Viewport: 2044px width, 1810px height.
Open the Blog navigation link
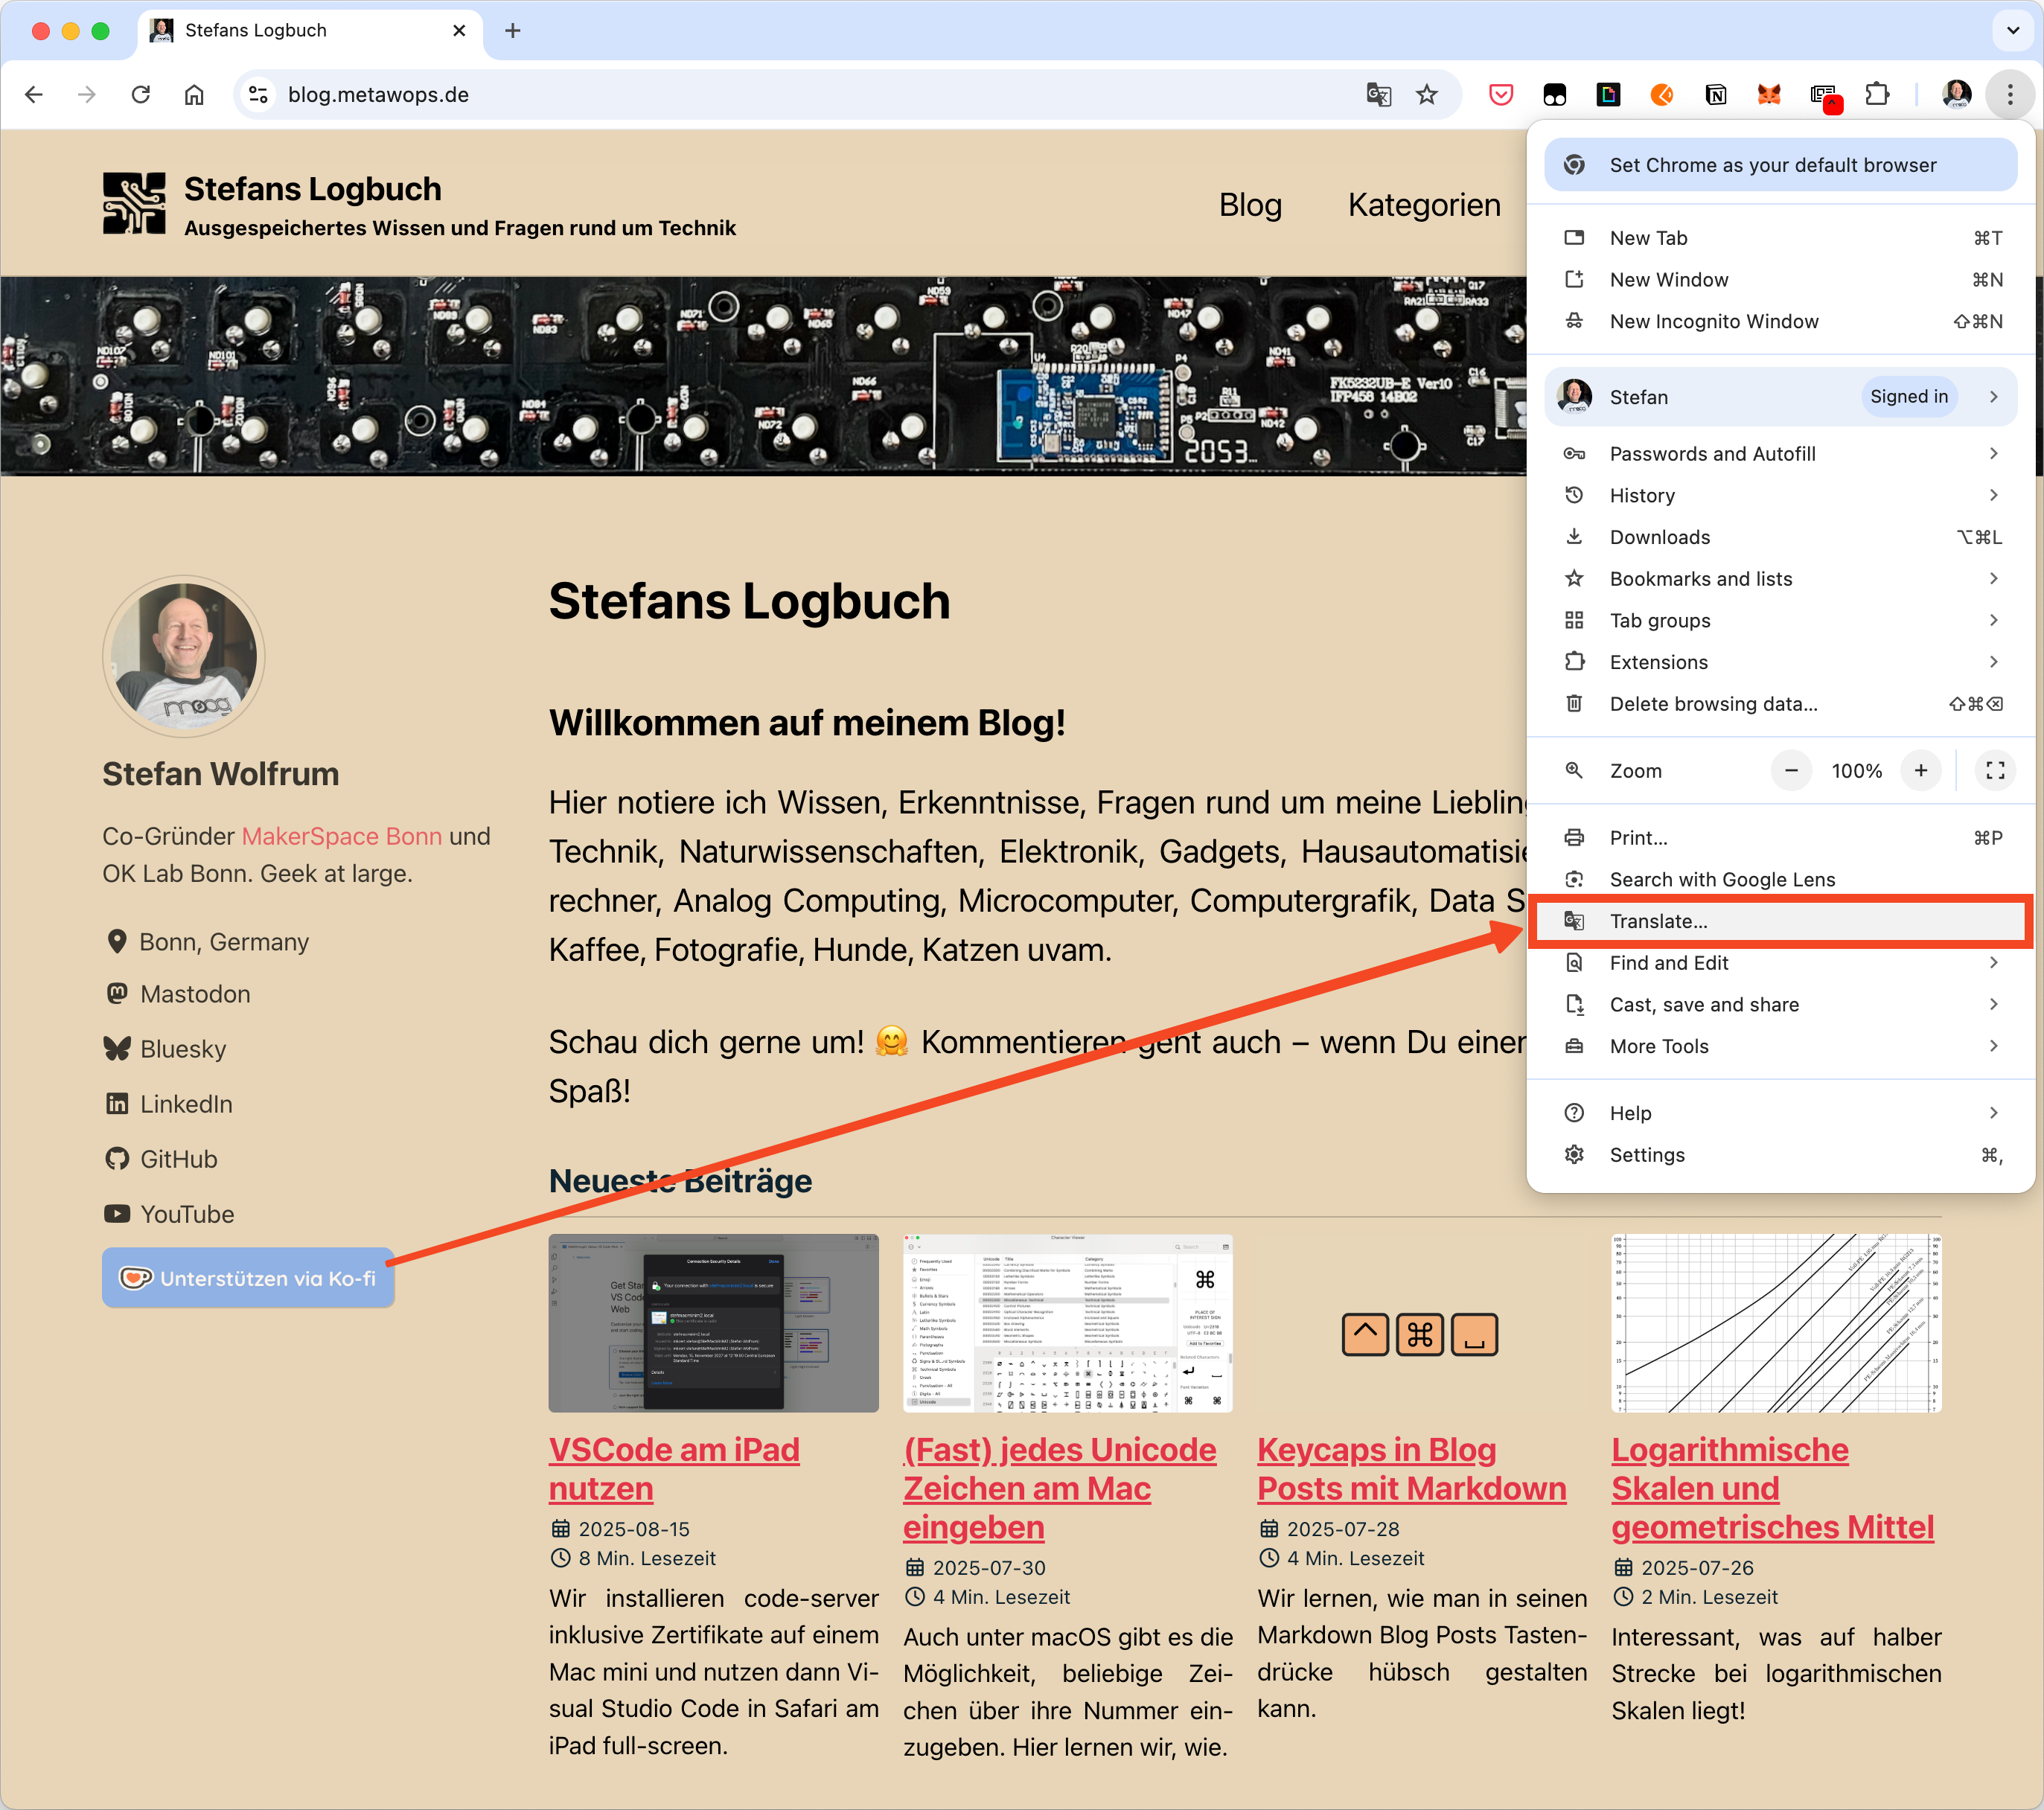(x=1250, y=204)
